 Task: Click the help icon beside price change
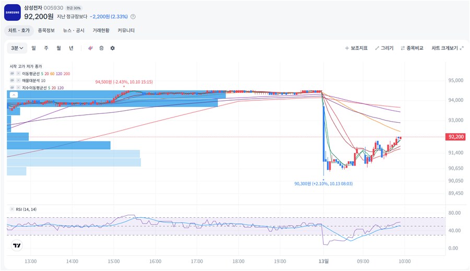click(x=133, y=17)
